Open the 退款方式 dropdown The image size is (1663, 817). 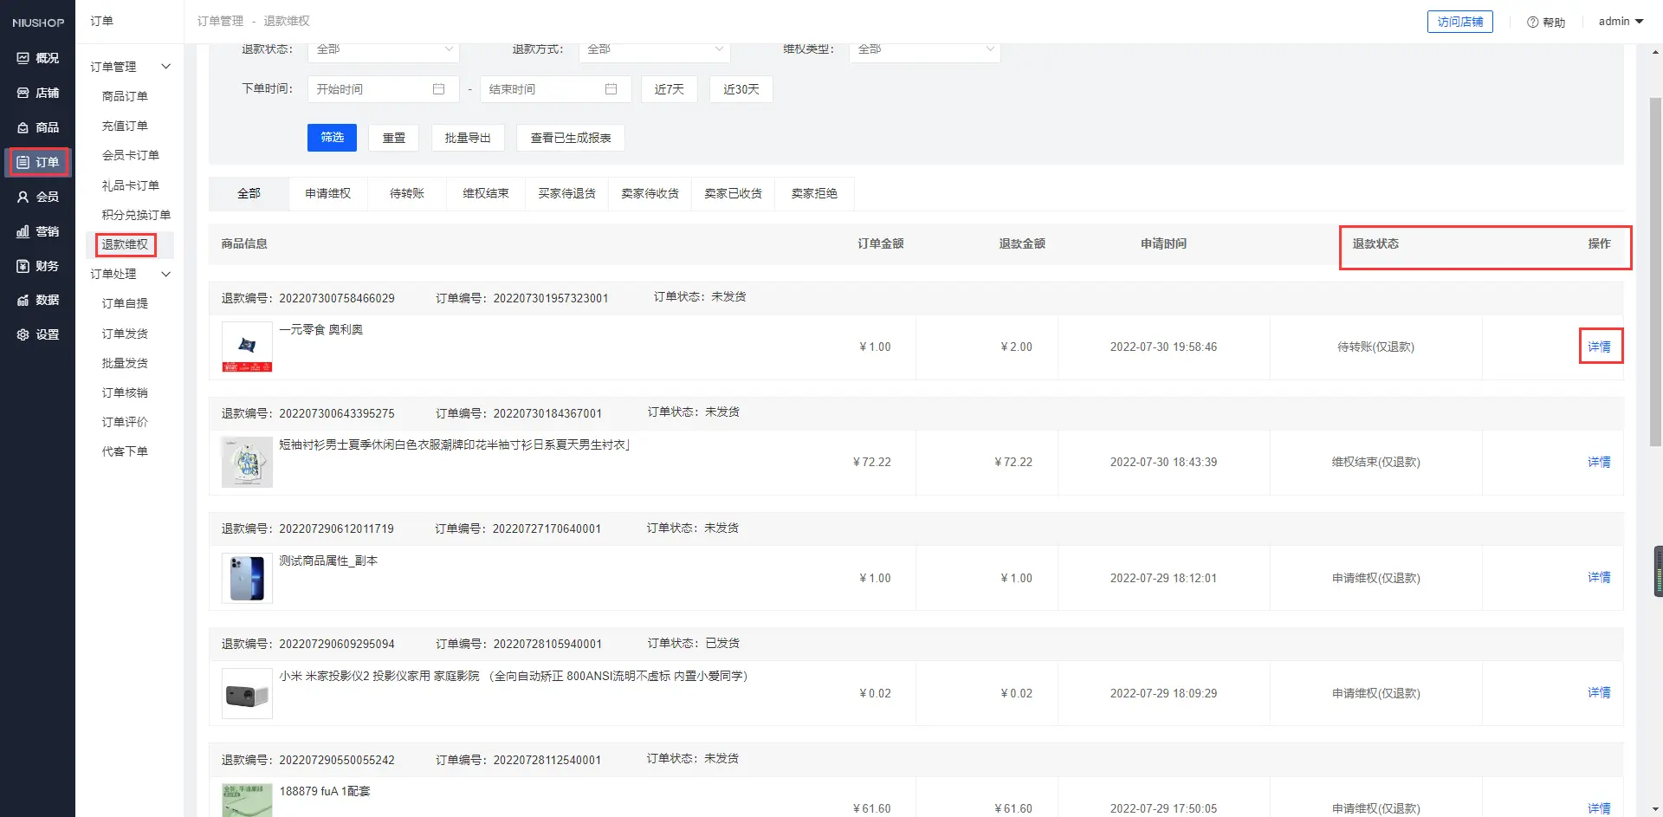[x=654, y=49]
